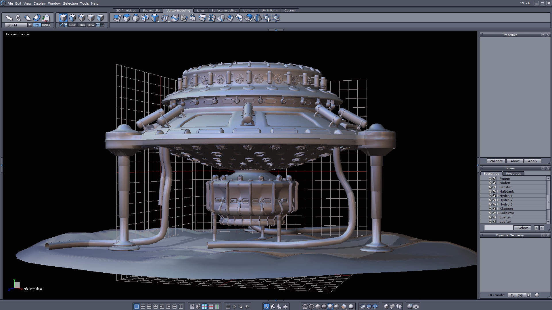Image resolution: width=552 pixels, height=310 pixels.
Task: Expand the Halbtank tree node
Action: (x=498, y=191)
